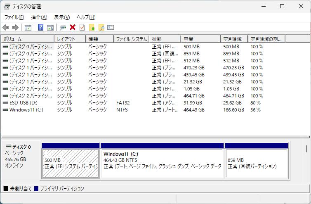This screenshot has height=204, width=311.
Task: Sort by the ファイル システム column header
Action: pos(132,39)
